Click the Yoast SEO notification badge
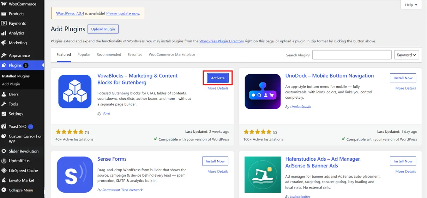The image size is (427, 198). [30, 127]
